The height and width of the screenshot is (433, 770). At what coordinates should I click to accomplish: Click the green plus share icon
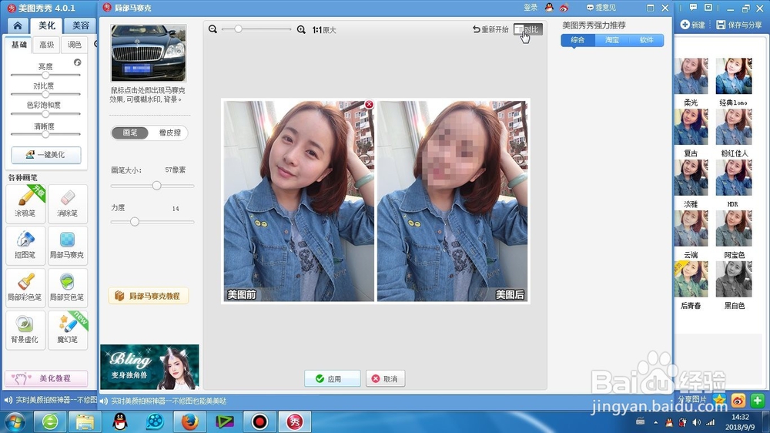click(757, 401)
